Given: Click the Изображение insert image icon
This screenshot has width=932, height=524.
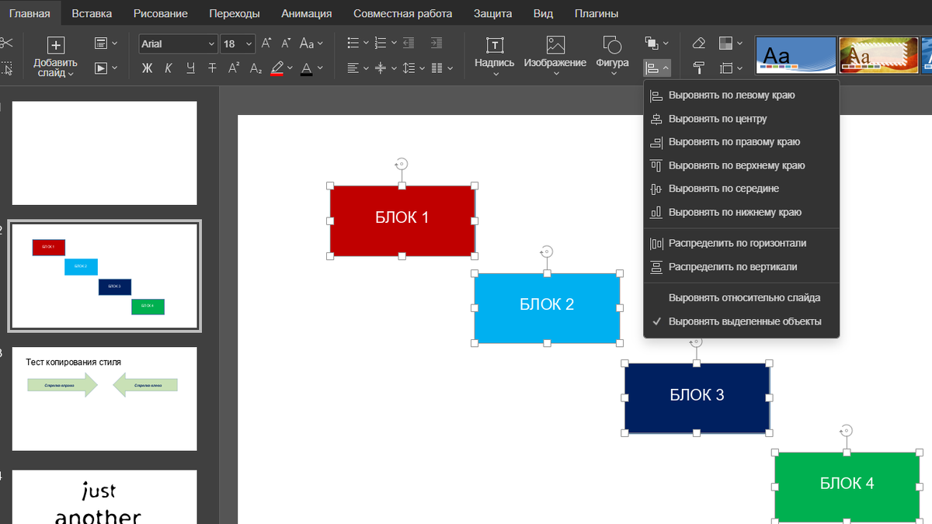Looking at the screenshot, I should [x=555, y=45].
